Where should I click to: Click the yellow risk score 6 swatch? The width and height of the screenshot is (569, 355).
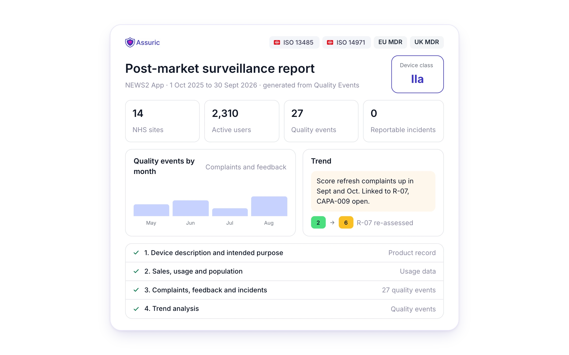[346, 222]
